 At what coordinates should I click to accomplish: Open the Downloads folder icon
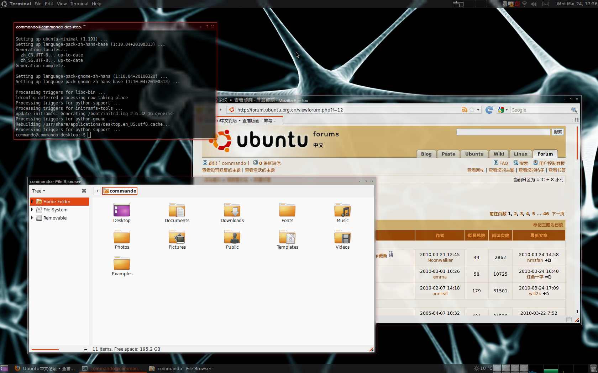(x=232, y=210)
